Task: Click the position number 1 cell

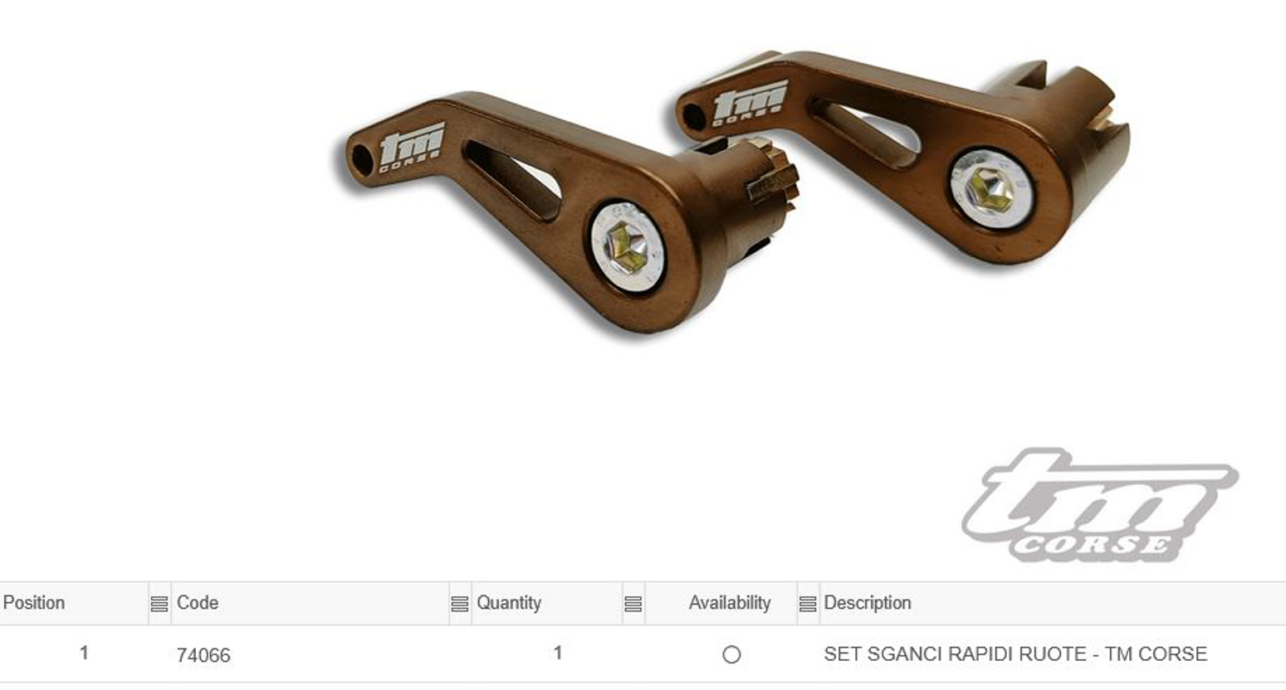Action: pyautogui.click(x=84, y=654)
